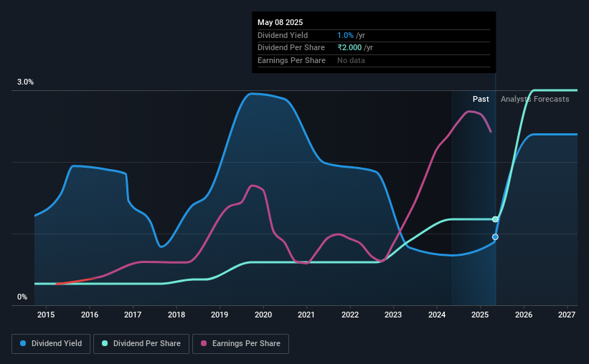The width and height of the screenshot is (589, 364).
Task: Click the Past section label
Action: [481, 99]
